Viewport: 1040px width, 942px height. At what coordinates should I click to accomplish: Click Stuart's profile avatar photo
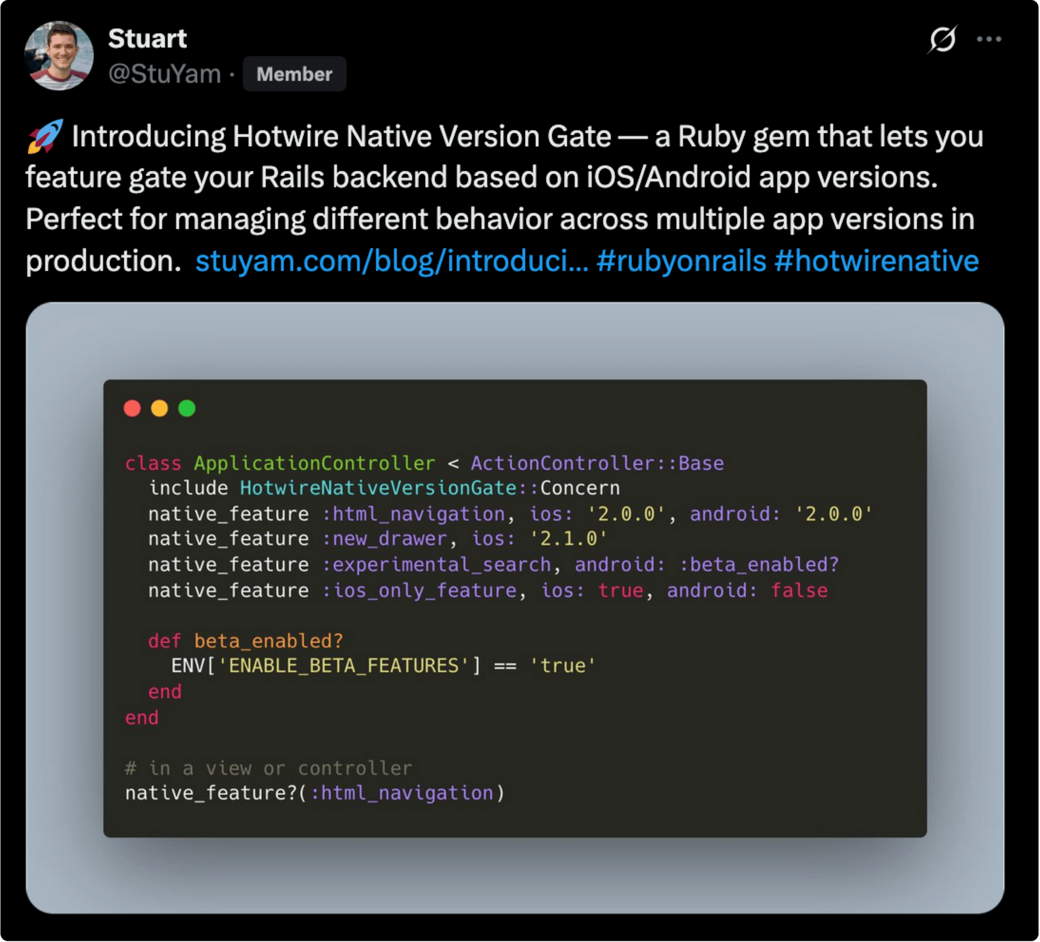pos(59,56)
